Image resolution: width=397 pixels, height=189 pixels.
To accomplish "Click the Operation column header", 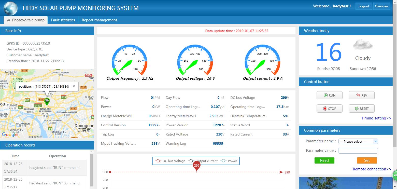I will tap(58, 156).
